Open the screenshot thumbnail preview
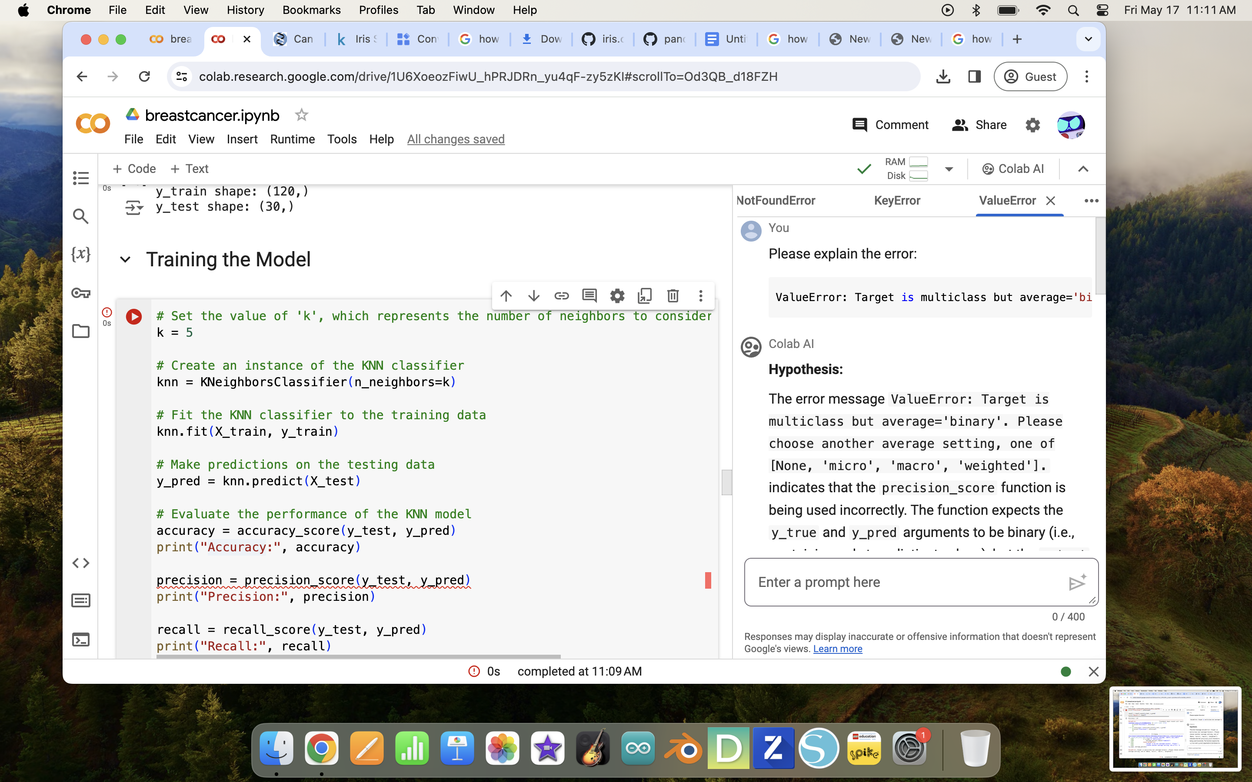Image resolution: width=1252 pixels, height=782 pixels. click(x=1175, y=728)
